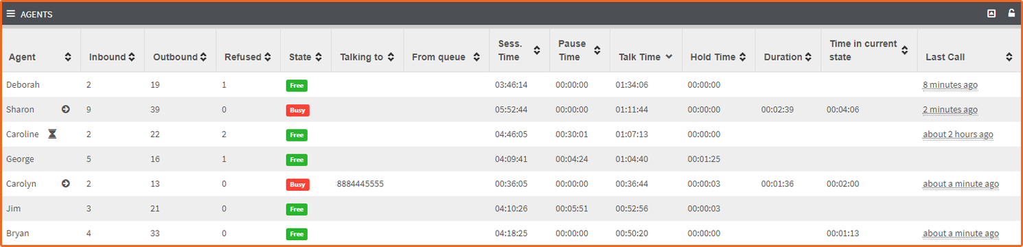
Task: Click Sharon's red Busy state badge
Action: pos(298,110)
